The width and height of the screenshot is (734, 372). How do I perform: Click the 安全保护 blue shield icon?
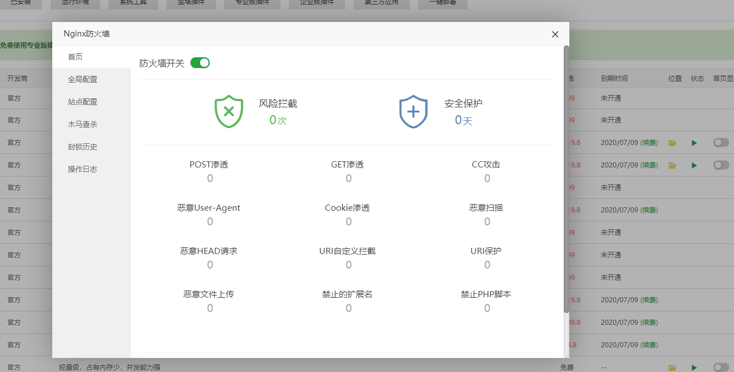tap(413, 111)
